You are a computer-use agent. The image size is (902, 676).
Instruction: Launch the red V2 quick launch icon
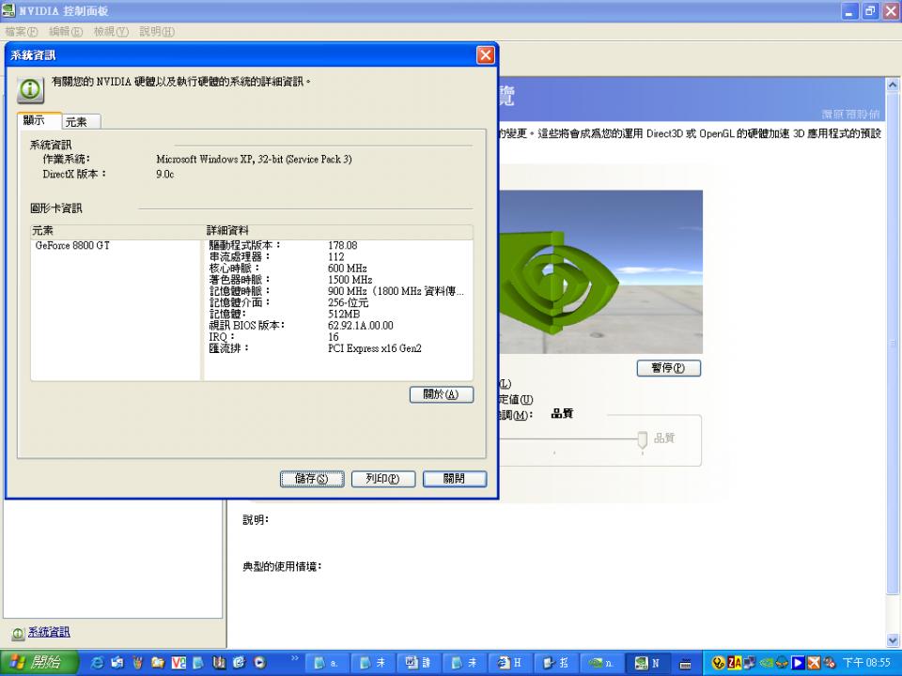[179, 663]
